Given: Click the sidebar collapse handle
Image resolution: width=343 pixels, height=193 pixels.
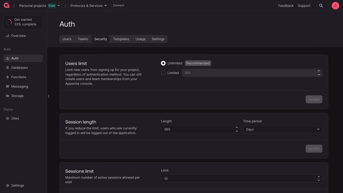Looking at the screenshot, I should (49, 96).
